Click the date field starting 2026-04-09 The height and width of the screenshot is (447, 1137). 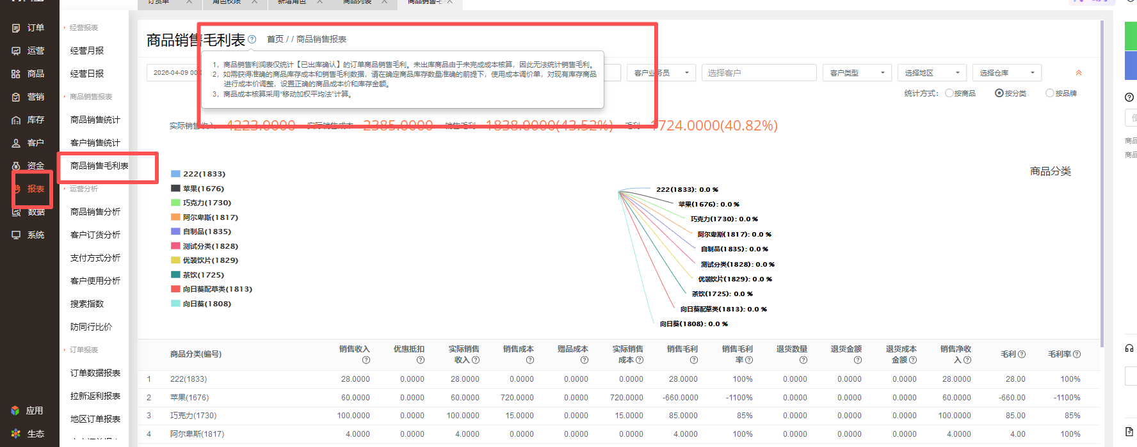coord(173,73)
